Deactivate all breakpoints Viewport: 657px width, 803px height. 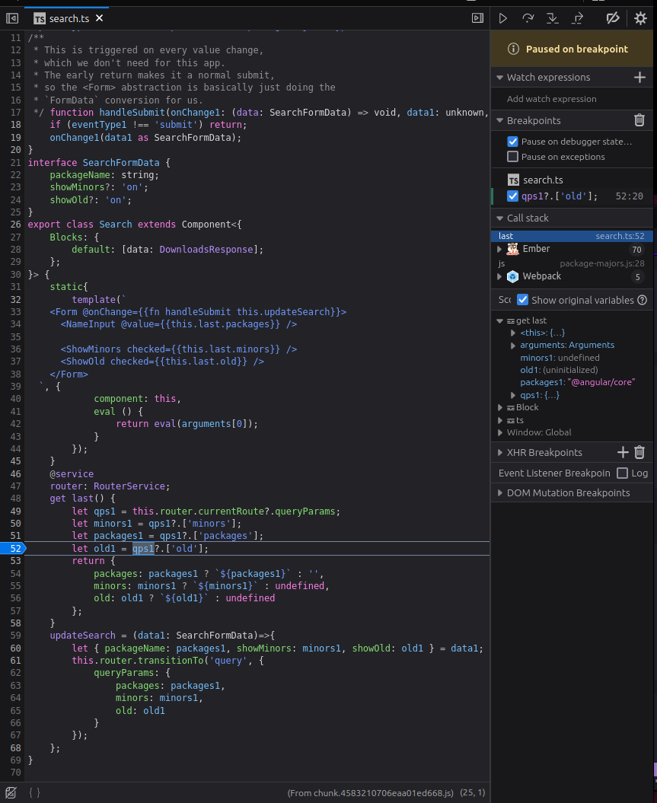[x=614, y=18]
